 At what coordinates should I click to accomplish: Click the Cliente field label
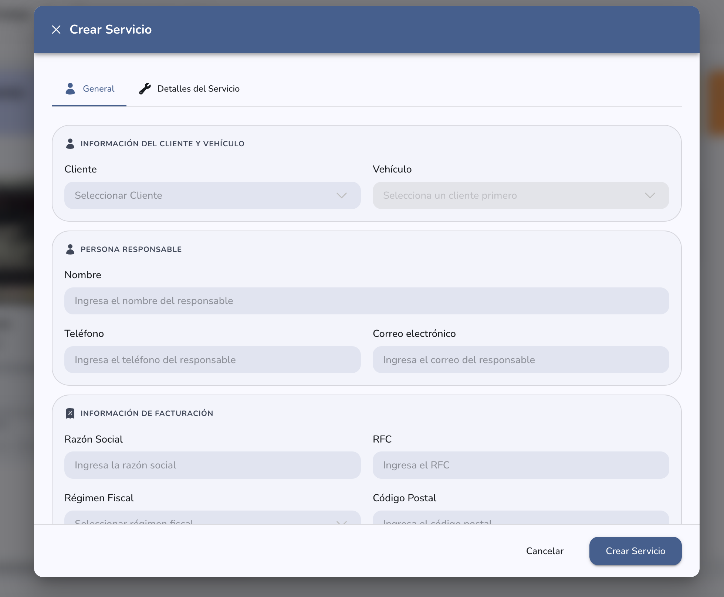click(x=81, y=169)
